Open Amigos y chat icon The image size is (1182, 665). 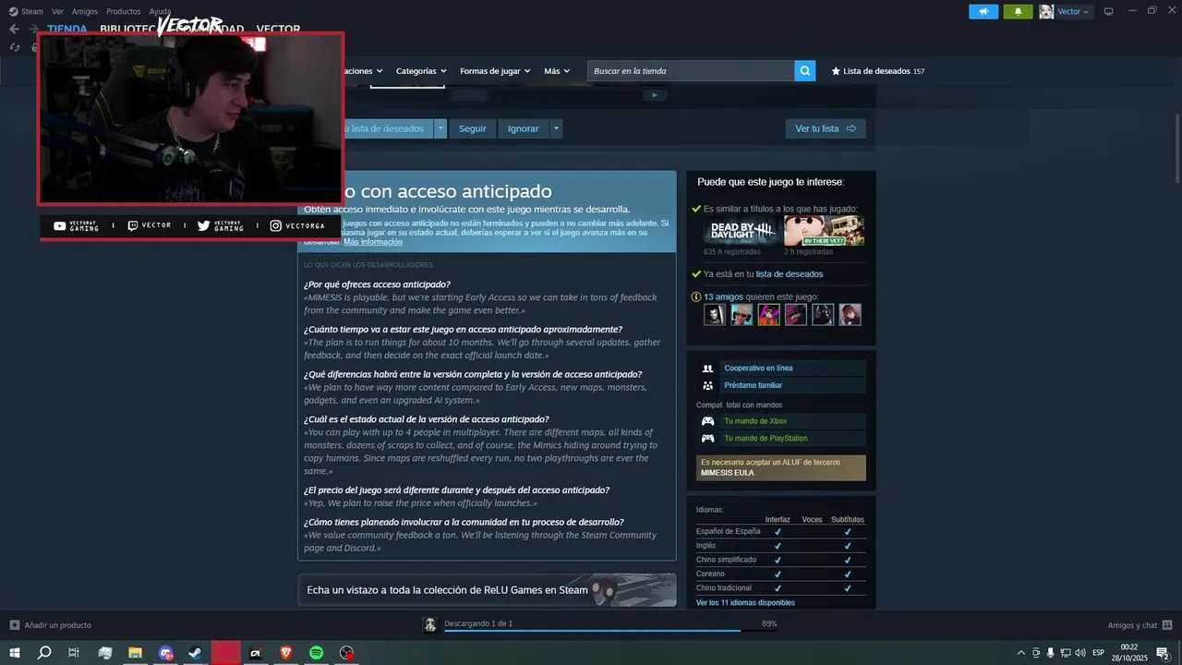tap(1168, 625)
